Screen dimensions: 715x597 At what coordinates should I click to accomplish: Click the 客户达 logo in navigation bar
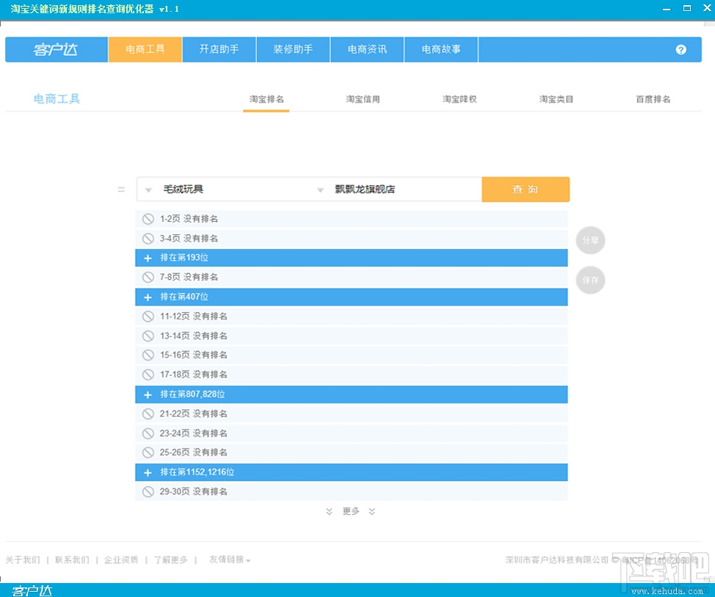point(56,49)
